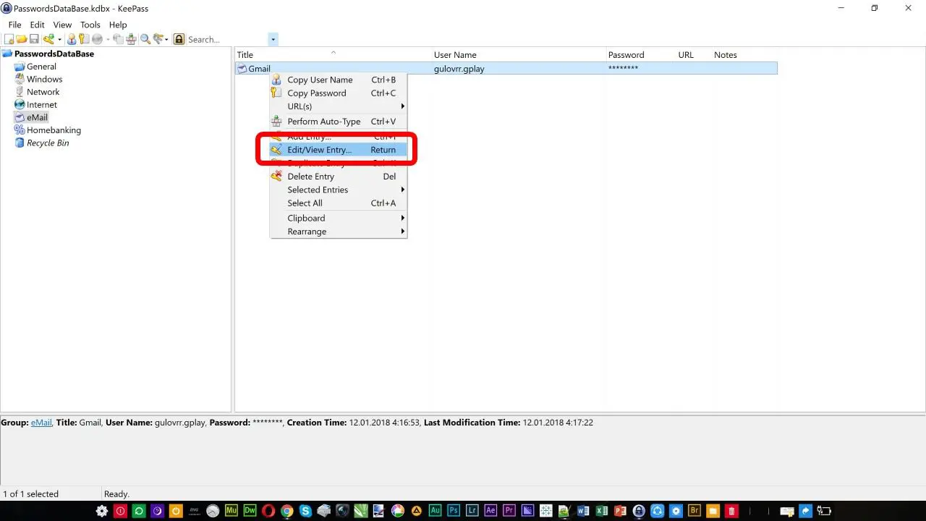Click the Perform Auto-Type toolbar icon

coord(131,39)
